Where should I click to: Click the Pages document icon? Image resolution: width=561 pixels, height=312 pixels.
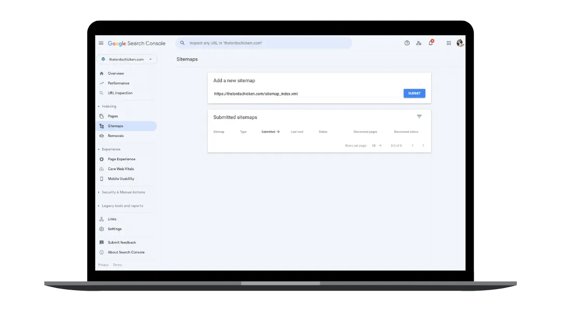coord(102,116)
